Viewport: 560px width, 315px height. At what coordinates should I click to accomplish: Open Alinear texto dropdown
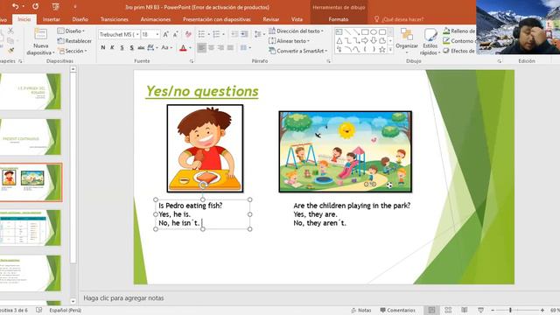point(290,41)
